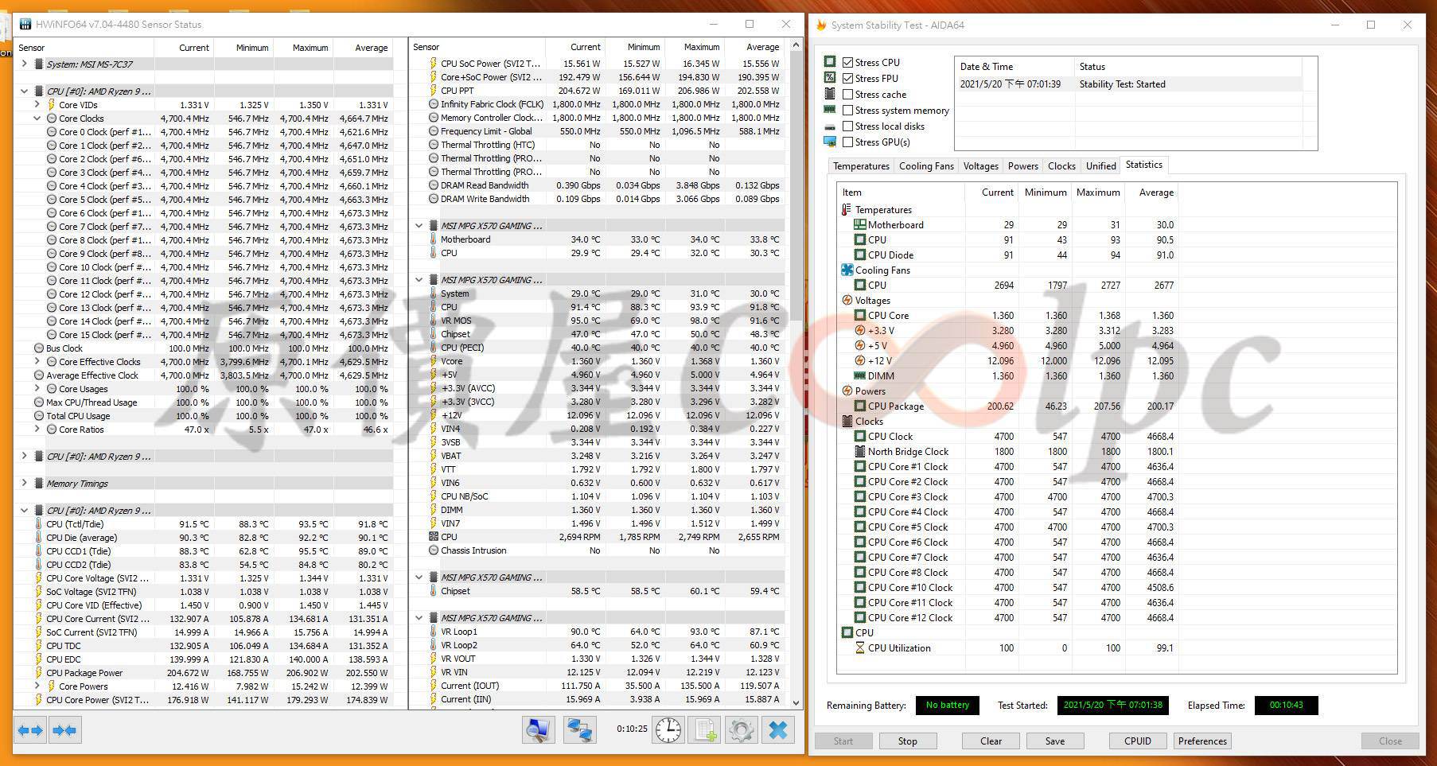Screen dimensions: 1437x766
Task: Uncheck the Stress FPU checkbox
Action: pyautogui.click(x=848, y=78)
